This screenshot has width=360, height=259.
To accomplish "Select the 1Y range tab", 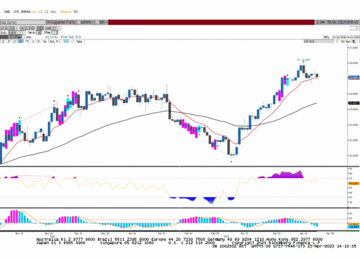I will (33, 41).
